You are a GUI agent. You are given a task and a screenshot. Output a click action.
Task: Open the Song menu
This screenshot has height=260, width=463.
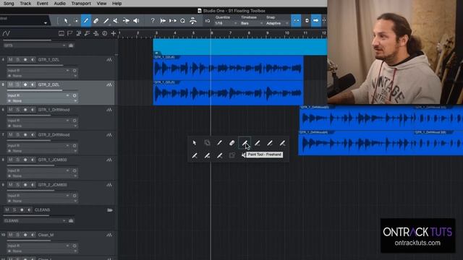pyautogui.click(x=9, y=4)
